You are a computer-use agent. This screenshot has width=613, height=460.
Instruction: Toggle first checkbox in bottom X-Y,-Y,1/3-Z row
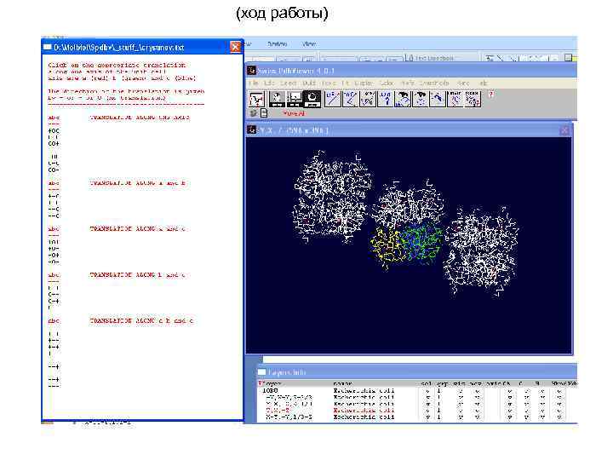pos(427,417)
